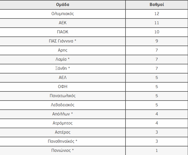Click the Πανιώνιος * team name

pyautogui.click(x=62, y=150)
